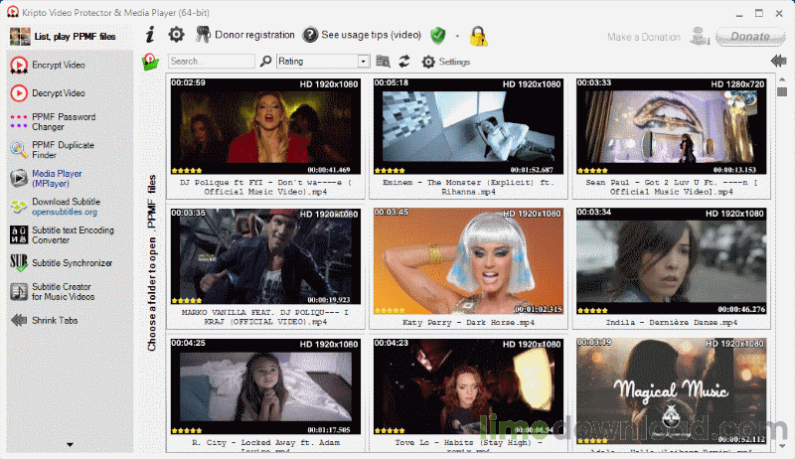795x459 pixels.
Task: Expand the sidebar's bottom down arrow
Action: coord(71,444)
